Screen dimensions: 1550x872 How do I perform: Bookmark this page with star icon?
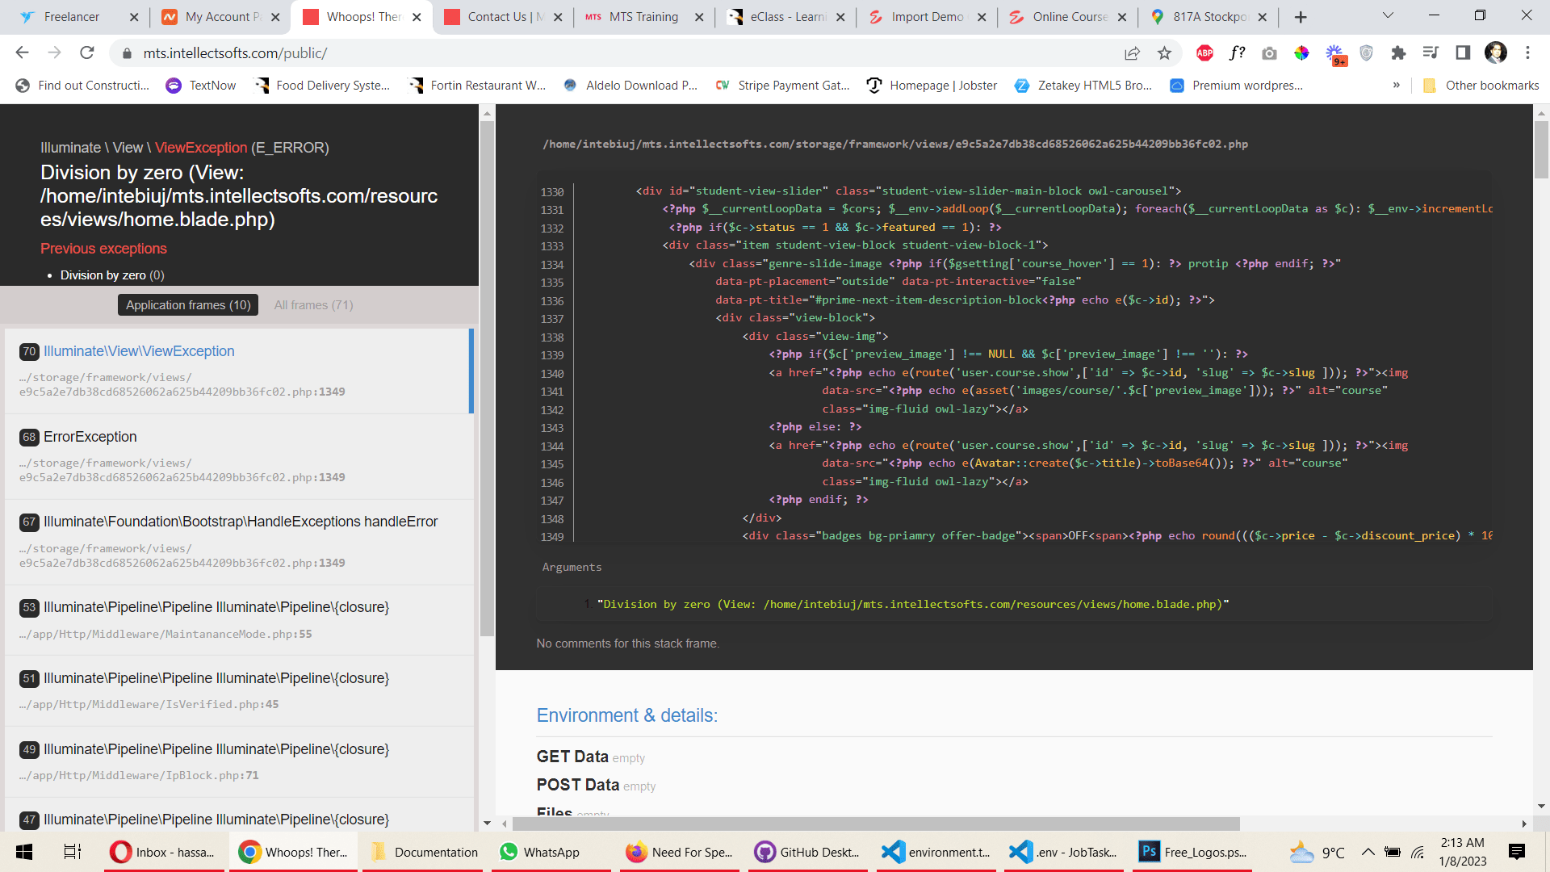(1164, 53)
